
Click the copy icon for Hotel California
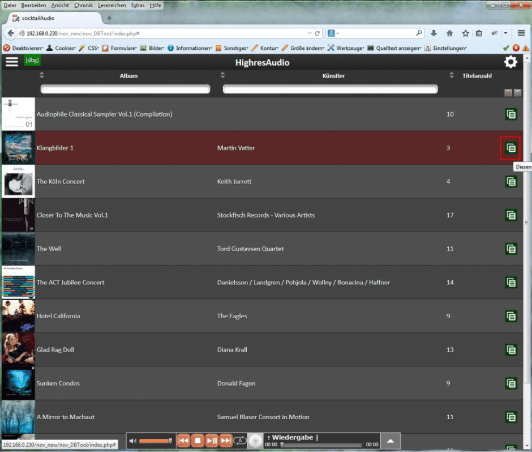pos(510,316)
